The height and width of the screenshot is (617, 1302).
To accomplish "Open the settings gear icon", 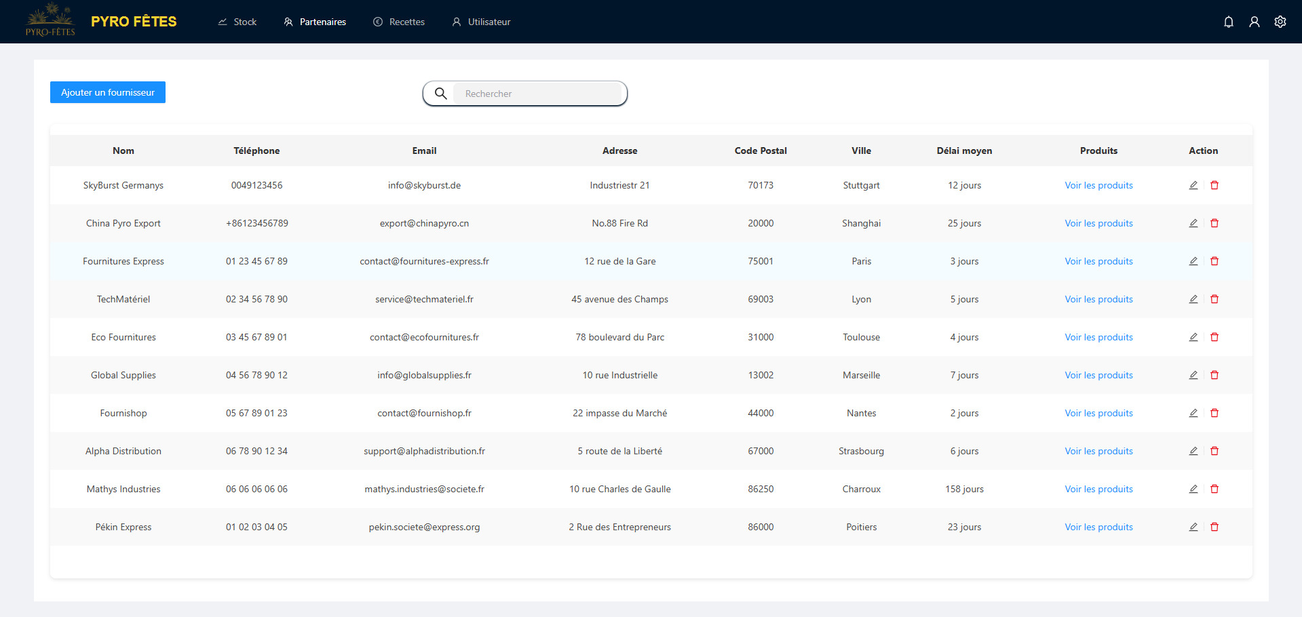I will click(1280, 22).
